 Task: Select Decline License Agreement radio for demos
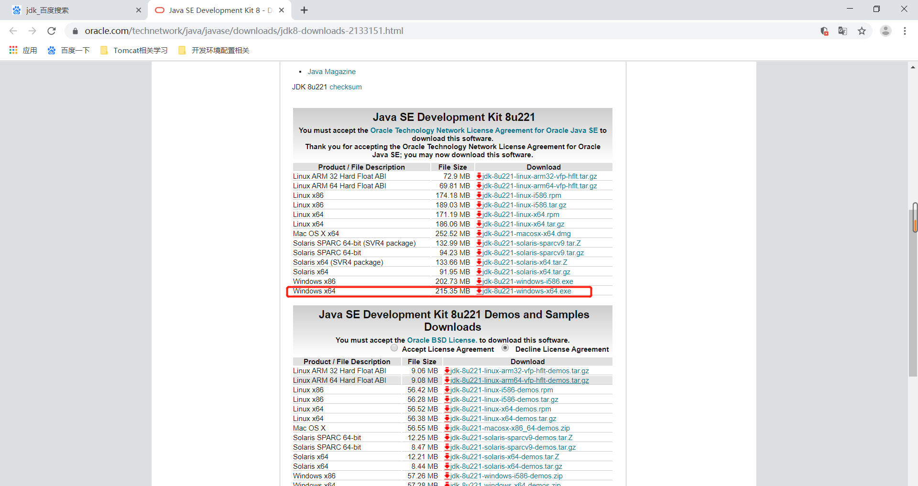505,348
